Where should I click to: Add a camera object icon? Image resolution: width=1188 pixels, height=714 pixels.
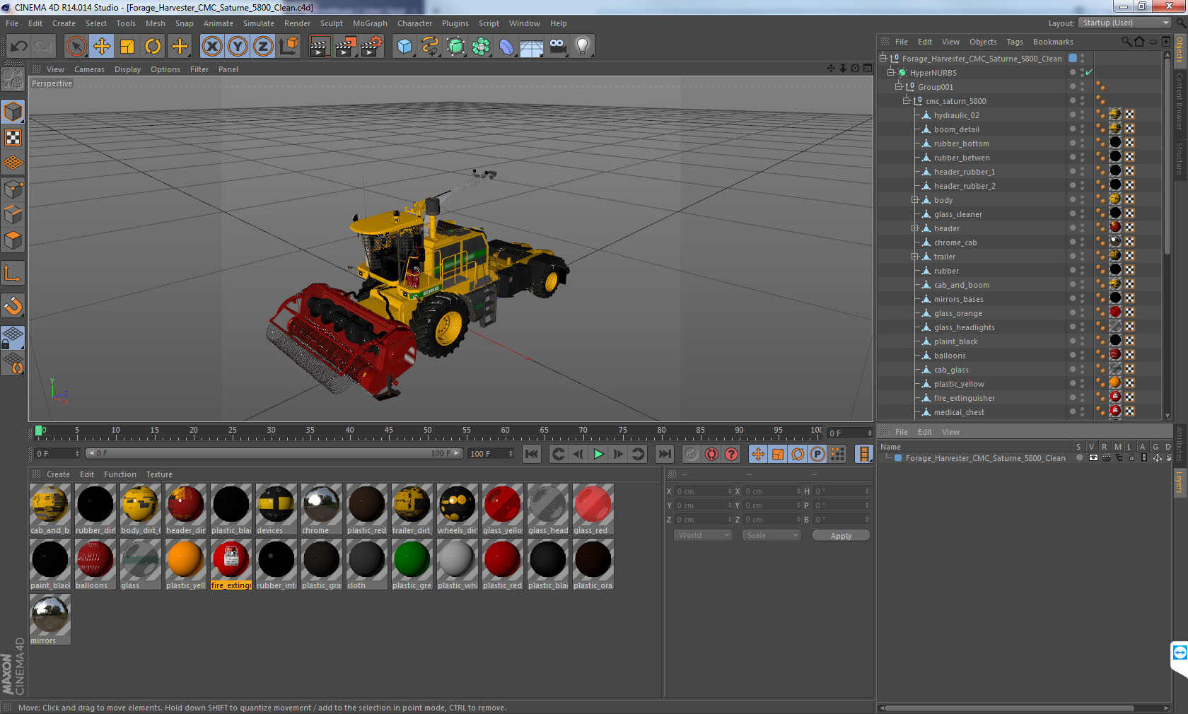557,47
